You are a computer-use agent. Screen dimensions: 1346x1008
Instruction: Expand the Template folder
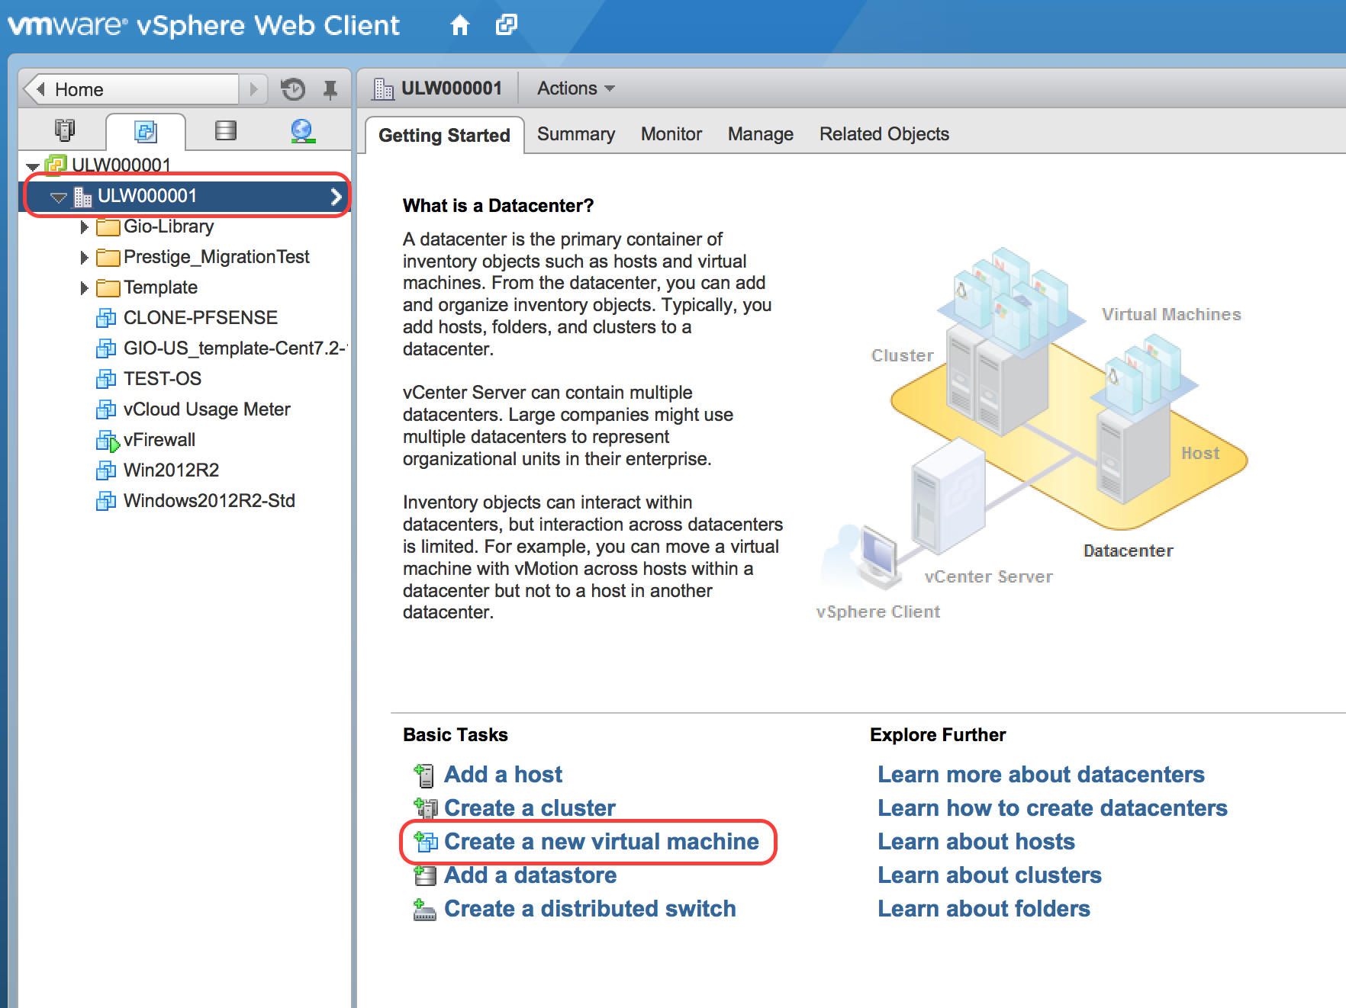coord(84,288)
